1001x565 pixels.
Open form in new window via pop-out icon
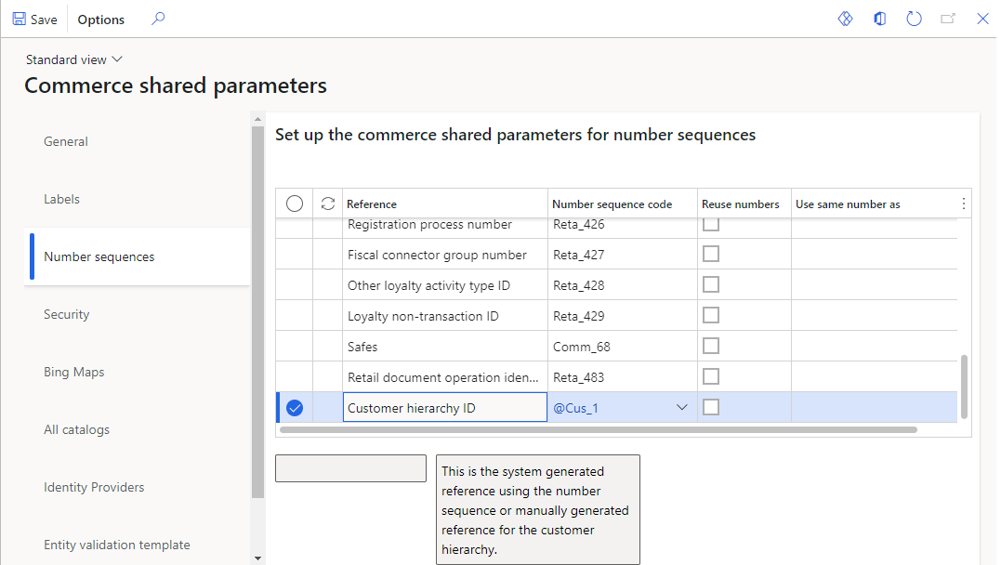[x=948, y=18]
